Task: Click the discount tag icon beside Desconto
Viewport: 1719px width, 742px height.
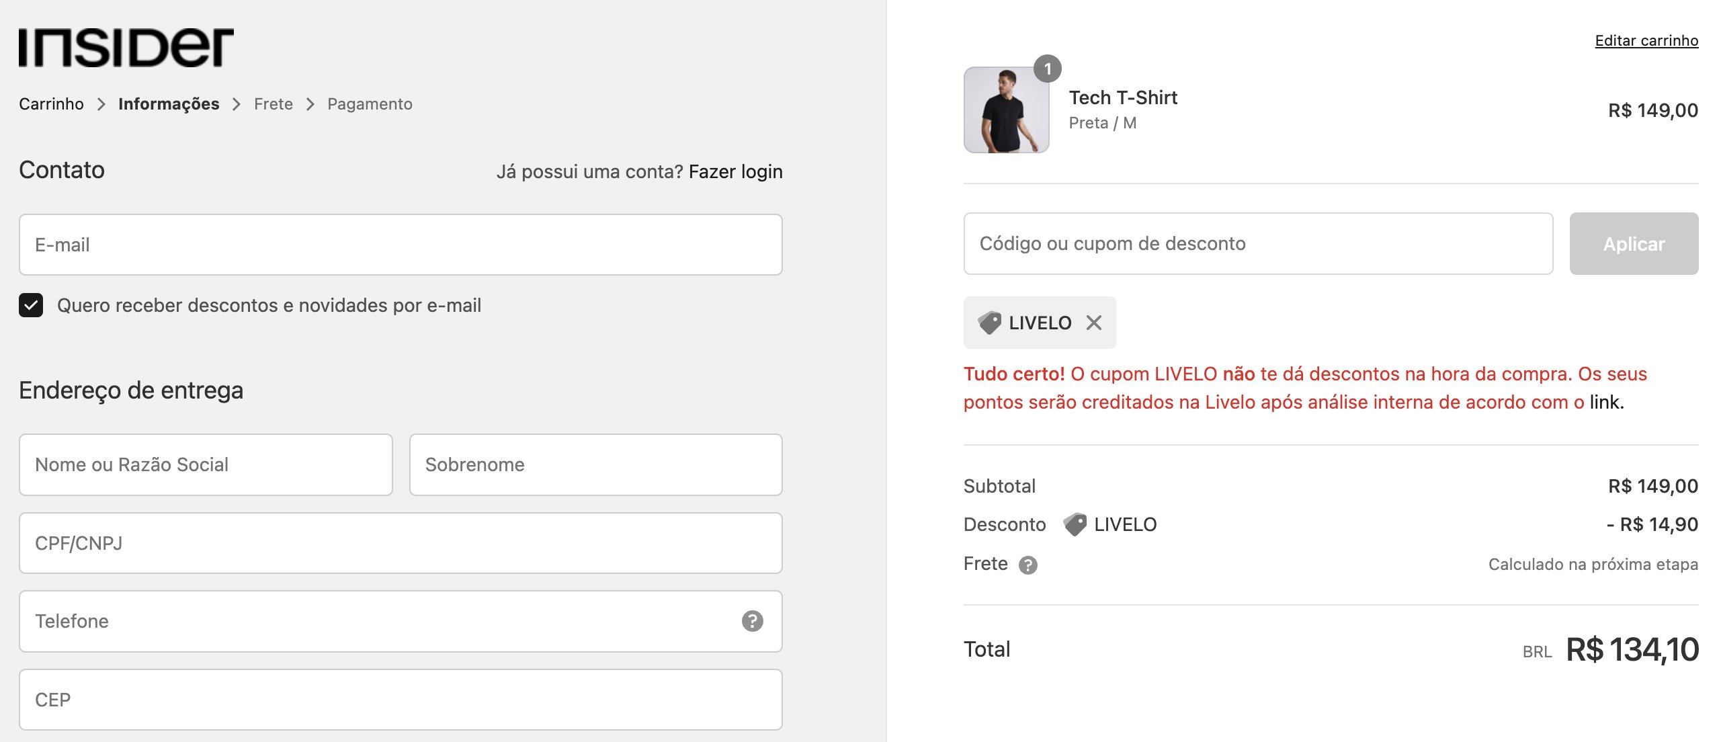Action: pos(1075,524)
